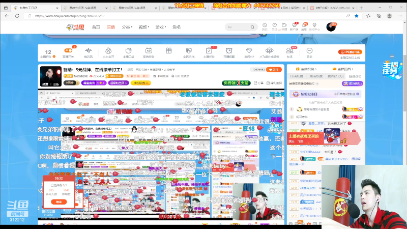This screenshot has height=229, width=407.
Task: Expand the 视频 dropdown menu
Action: tap(144, 27)
